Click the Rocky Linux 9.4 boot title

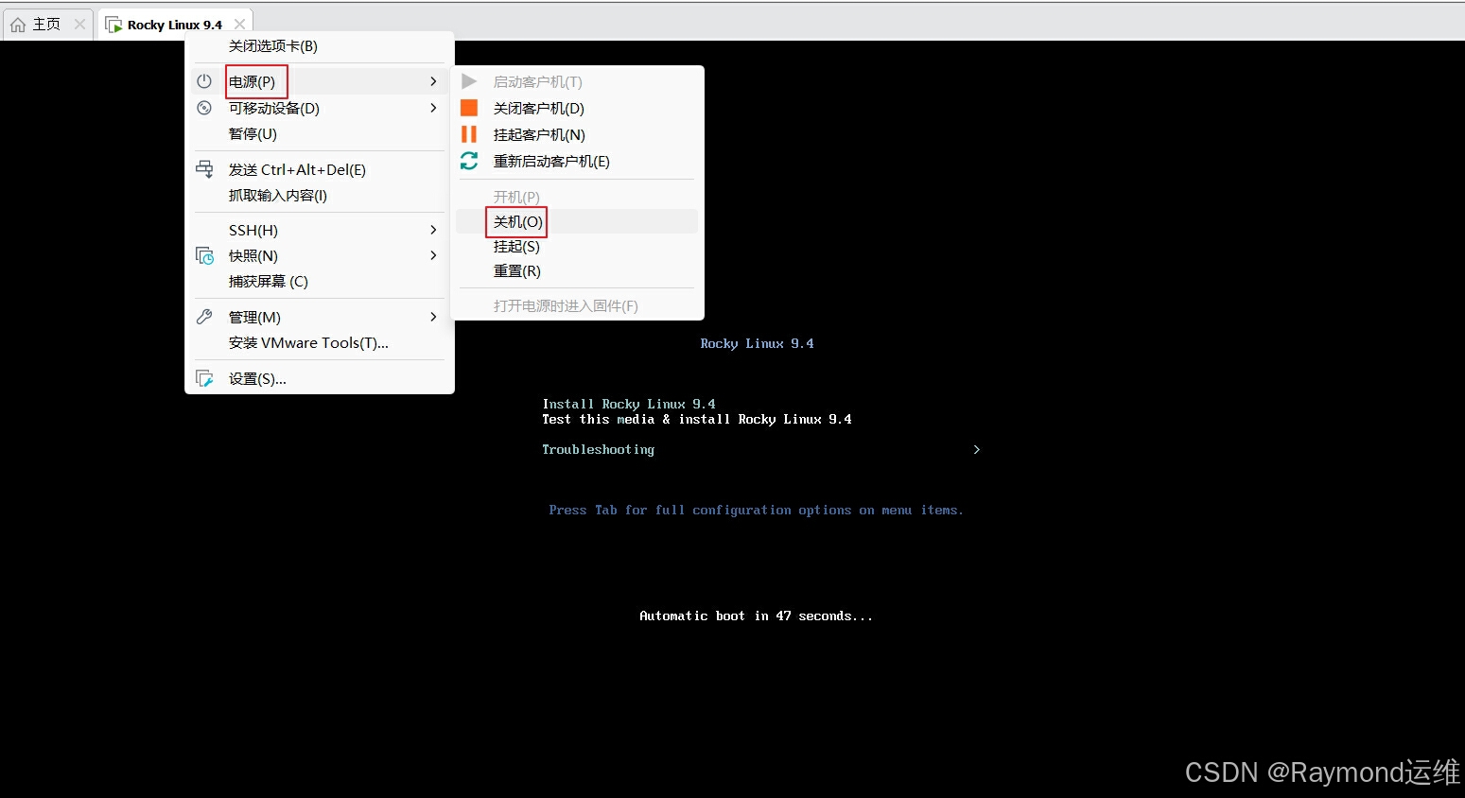tap(757, 343)
